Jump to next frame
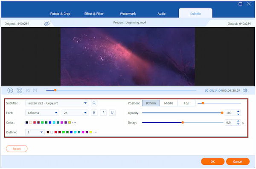256x169 pixels. [35, 90]
